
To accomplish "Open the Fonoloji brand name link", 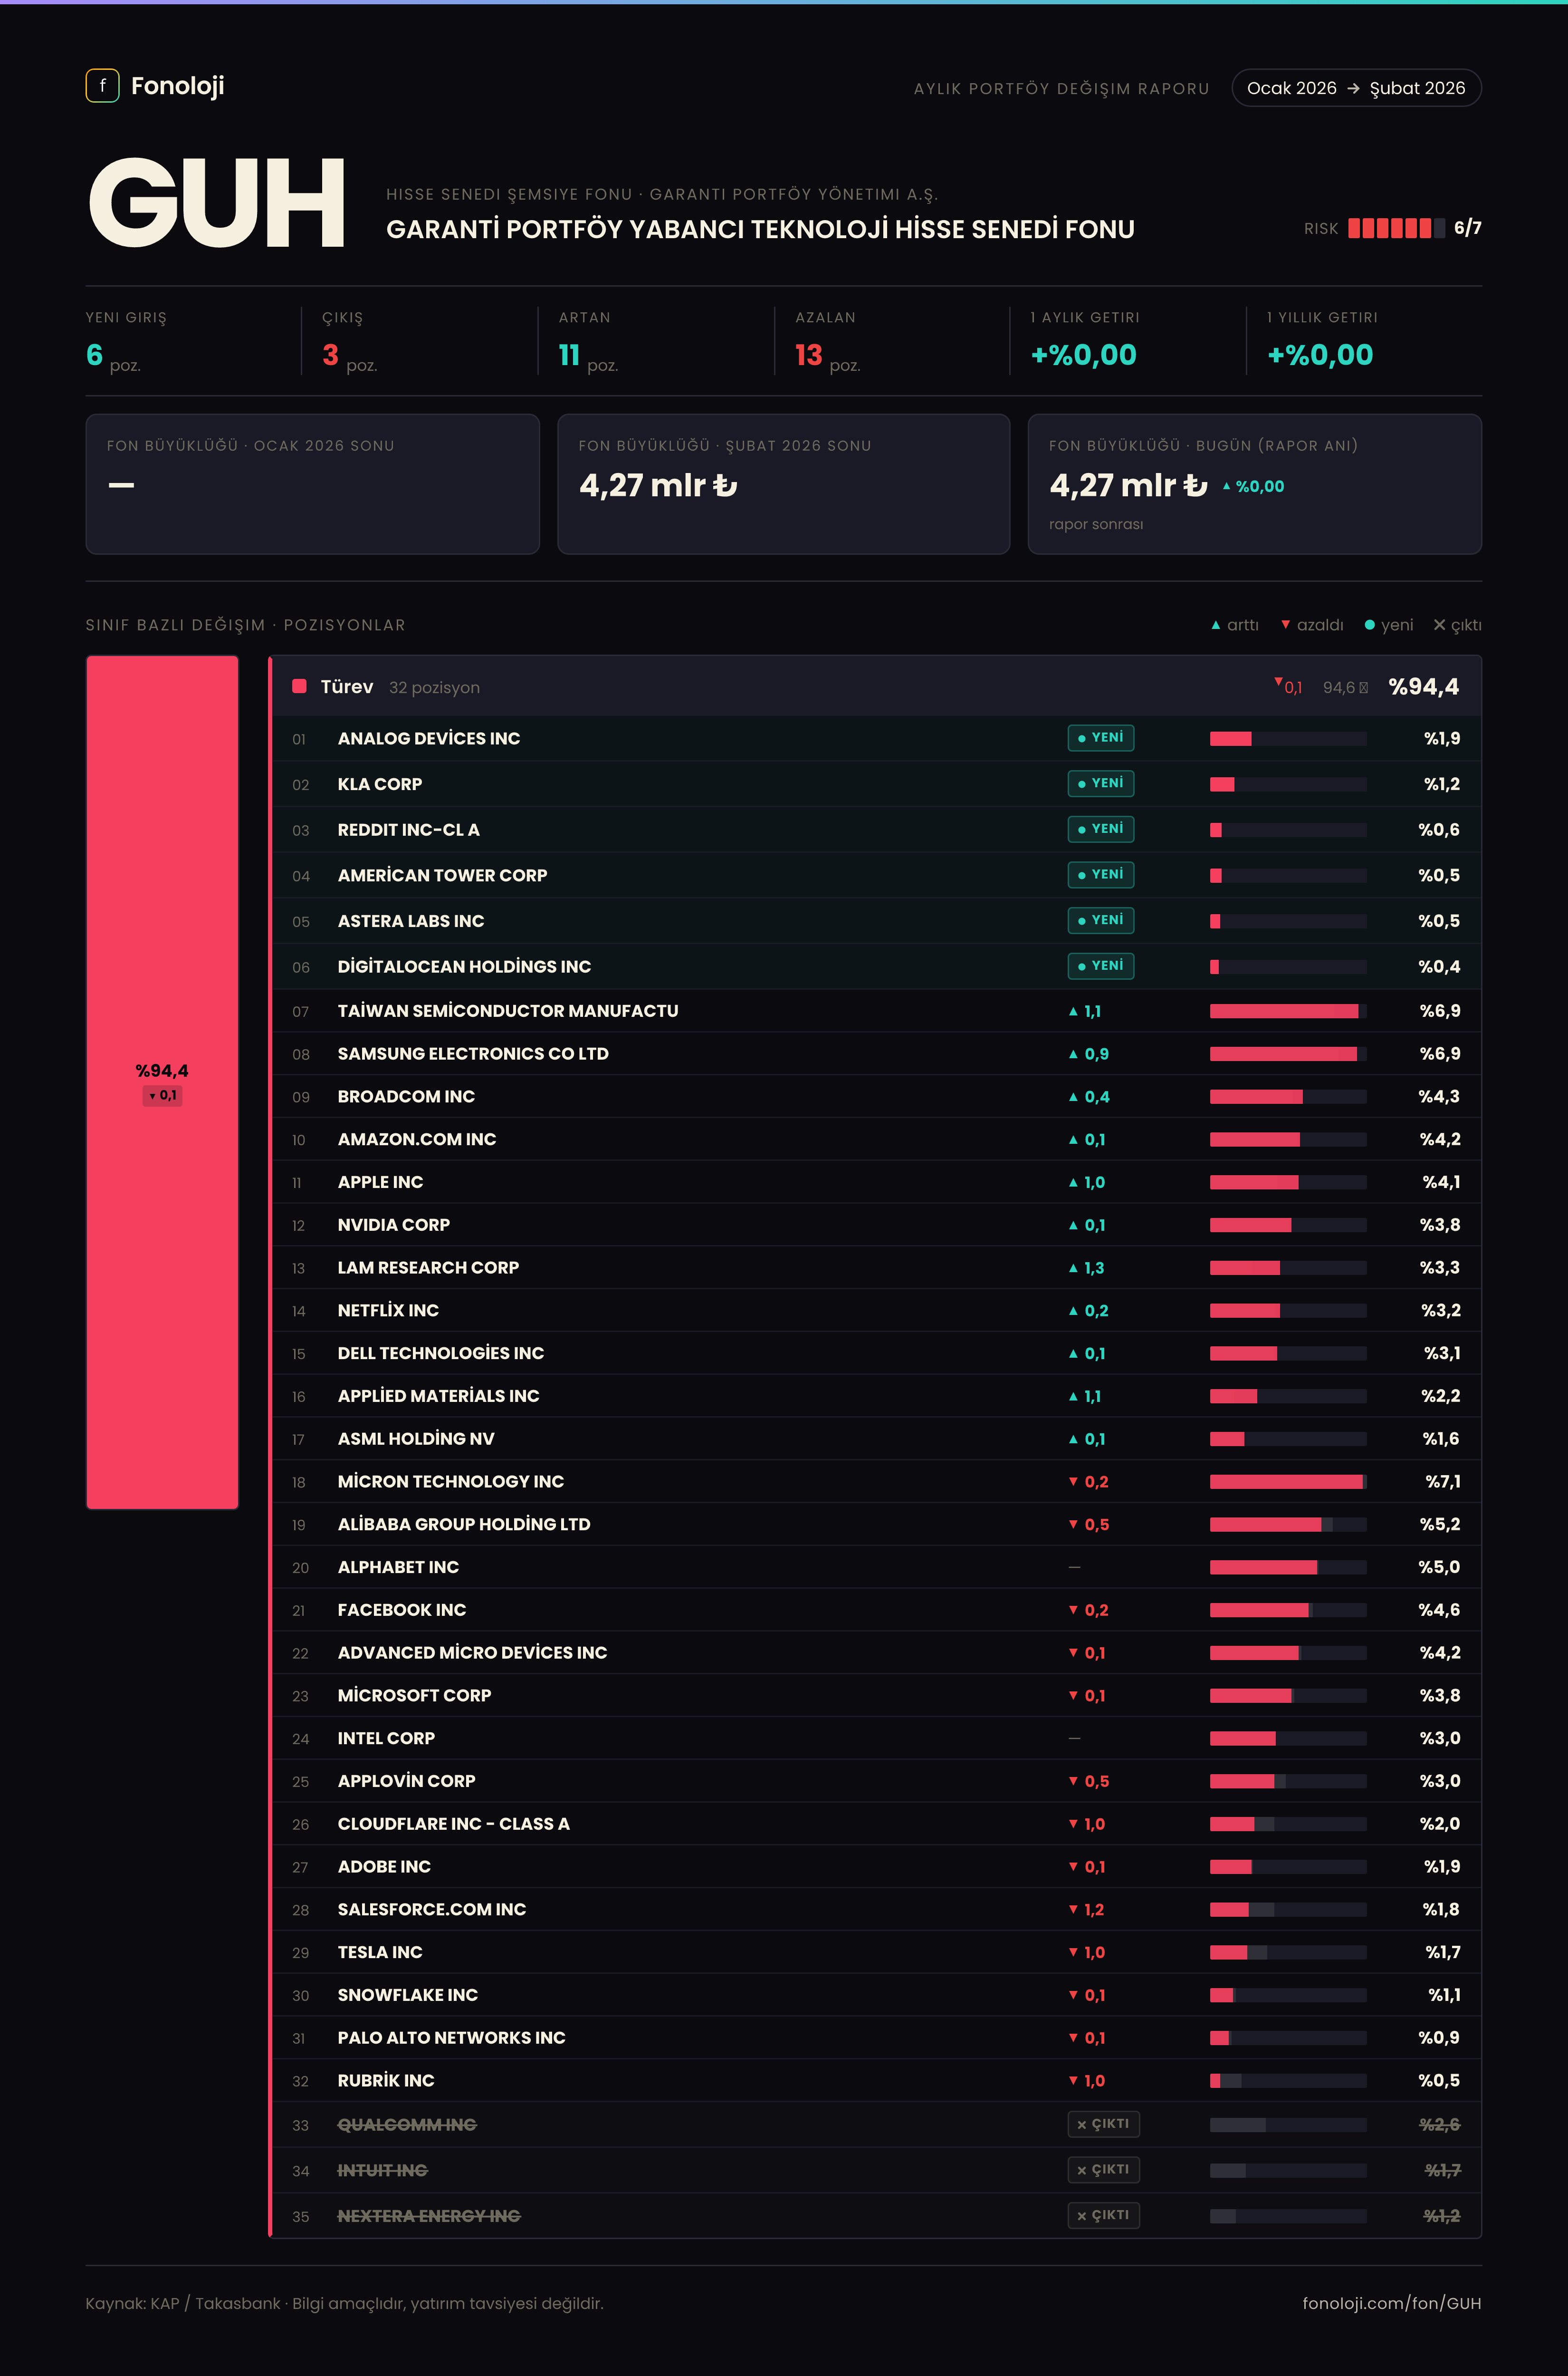I will point(177,86).
